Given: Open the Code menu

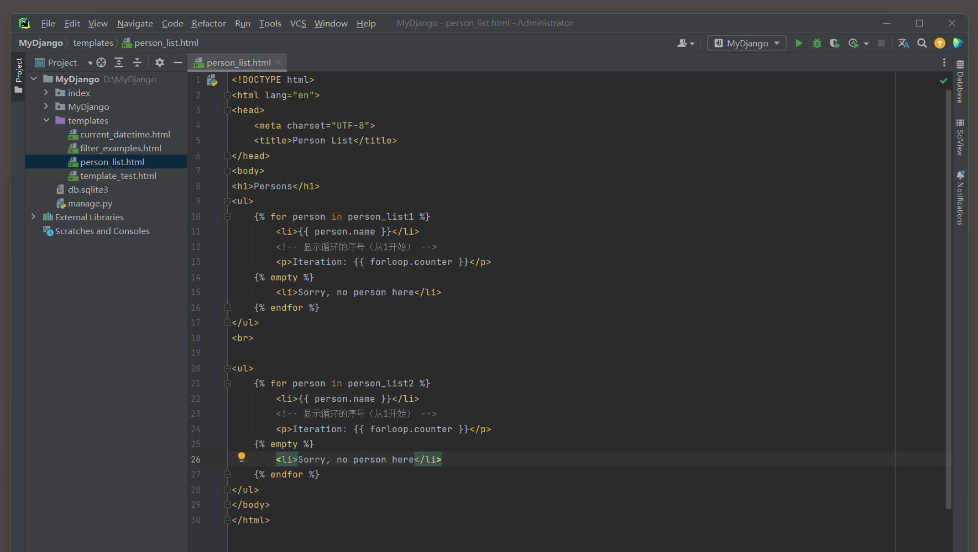Looking at the screenshot, I should (172, 23).
